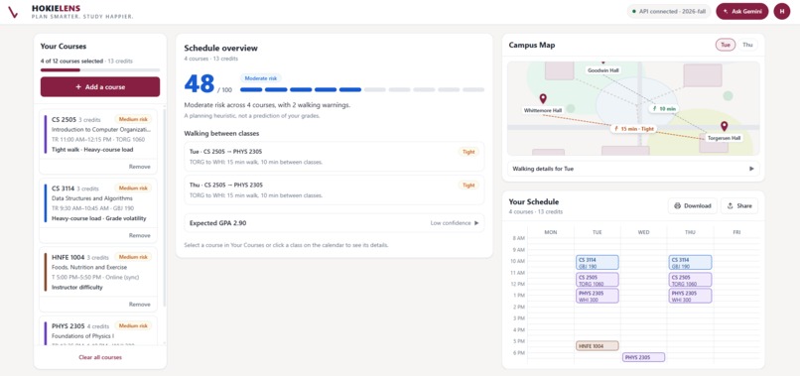Viewport: 800px width, 376px height.
Task: Expand the Expected GPA 2.90 row
Action: pos(334,223)
